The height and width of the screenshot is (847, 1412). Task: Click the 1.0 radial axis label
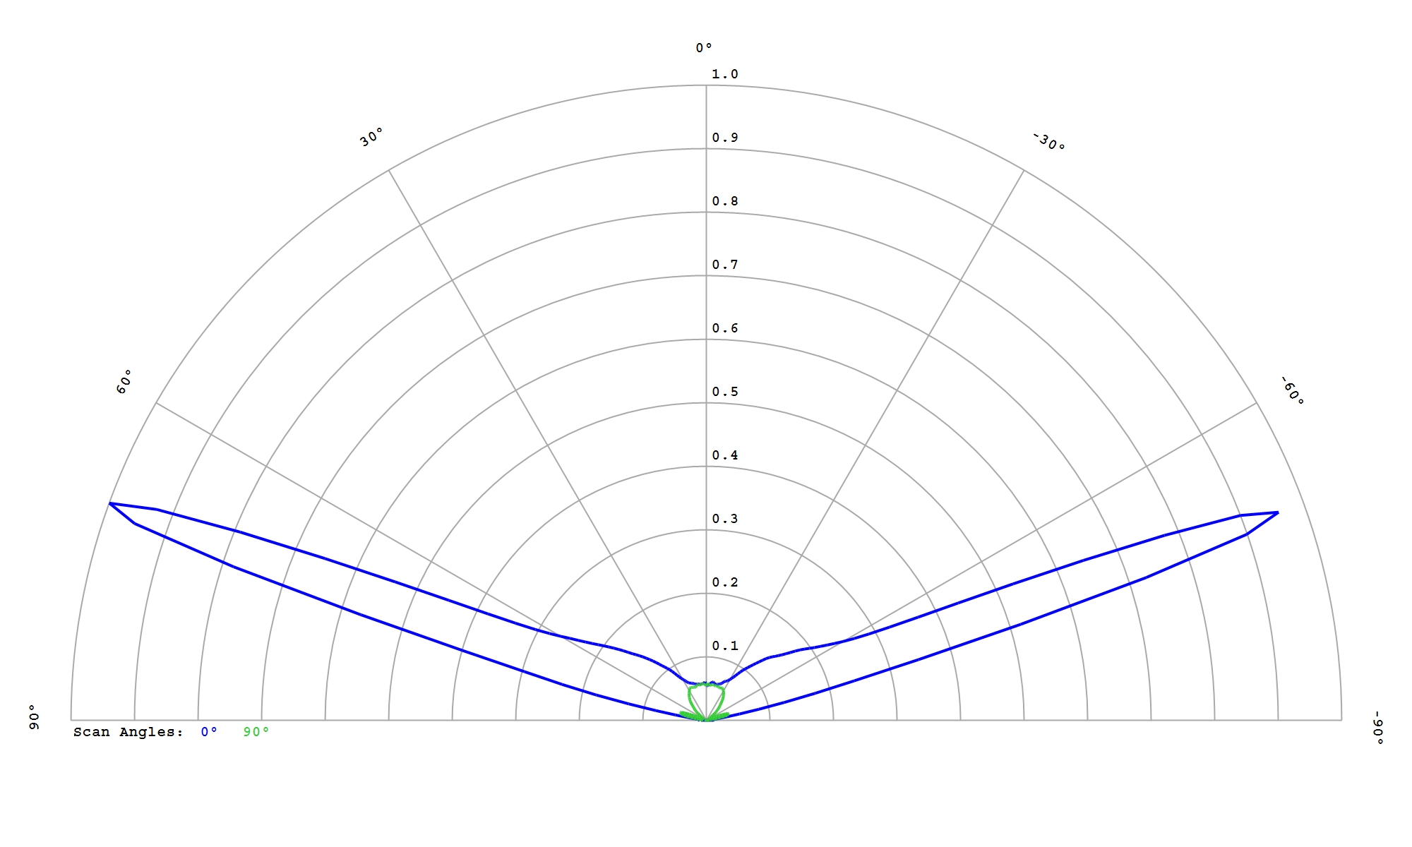click(724, 74)
